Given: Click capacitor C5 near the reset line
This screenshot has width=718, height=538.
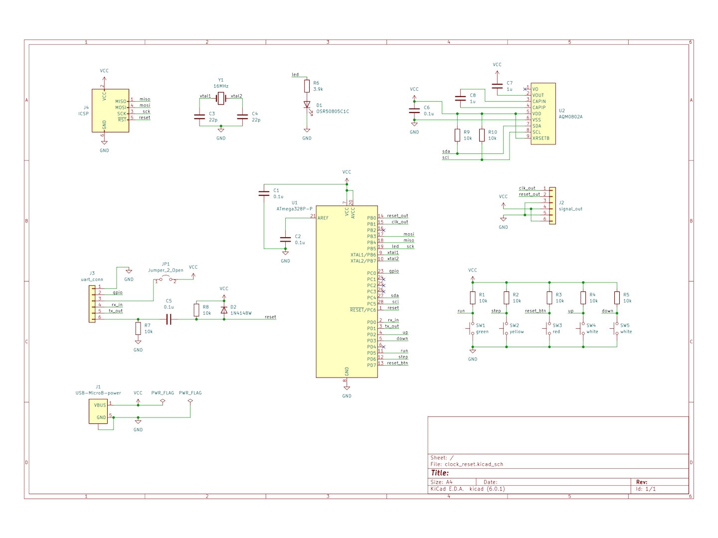Looking at the screenshot, I should [169, 319].
